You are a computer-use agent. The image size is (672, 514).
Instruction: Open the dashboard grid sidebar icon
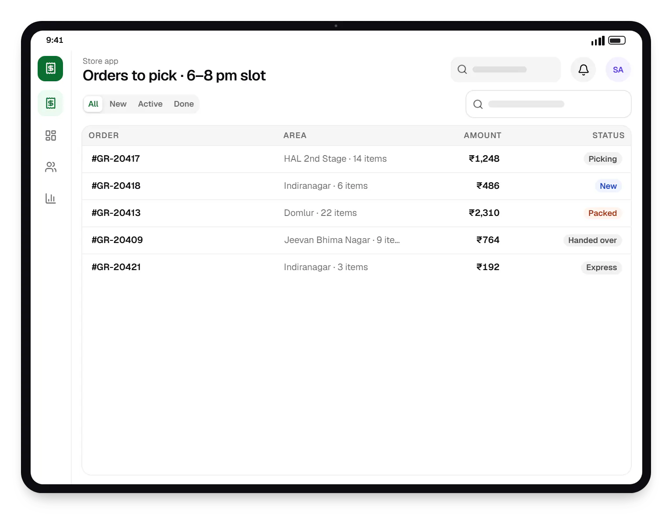(51, 135)
